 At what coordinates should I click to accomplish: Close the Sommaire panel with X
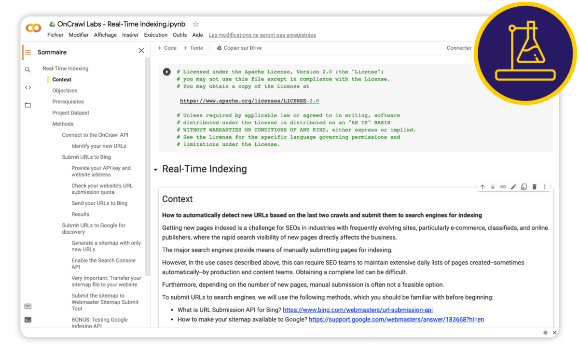141,51
